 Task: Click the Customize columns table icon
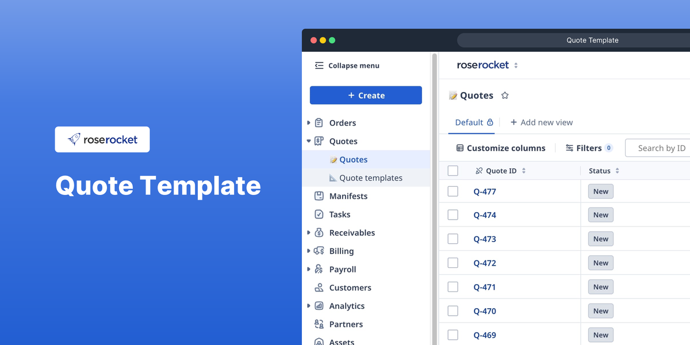tap(460, 148)
